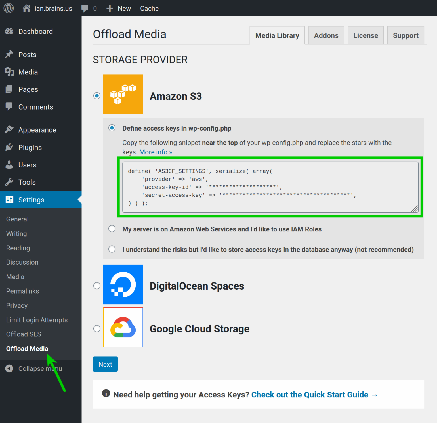Click the info icon by Need help
Viewport: 437px width, 423px height.
[x=106, y=393]
